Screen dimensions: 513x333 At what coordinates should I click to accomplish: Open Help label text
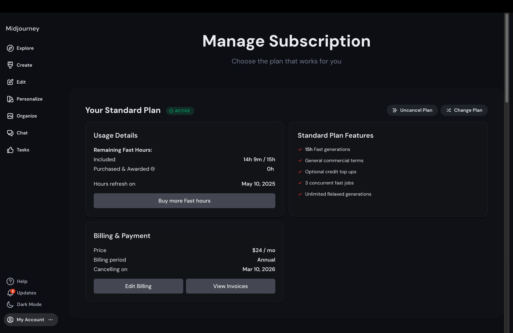22,281
